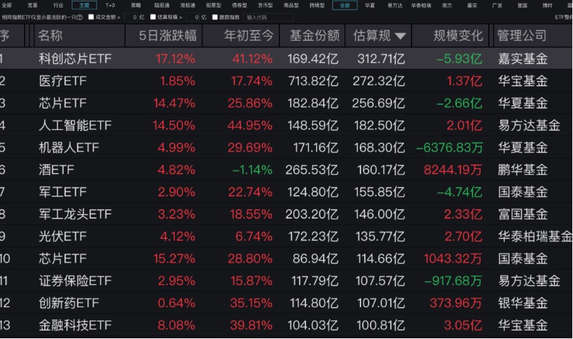The width and height of the screenshot is (573, 339).
Task: Switch to the 行业 category tab
Action: click(x=59, y=5)
